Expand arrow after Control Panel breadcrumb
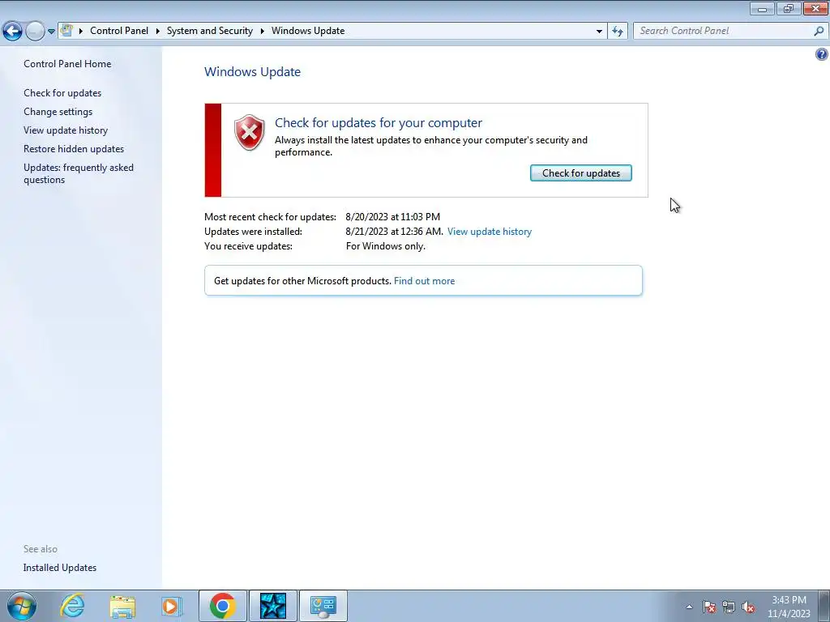The image size is (830, 622). click(x=158, y=32)
